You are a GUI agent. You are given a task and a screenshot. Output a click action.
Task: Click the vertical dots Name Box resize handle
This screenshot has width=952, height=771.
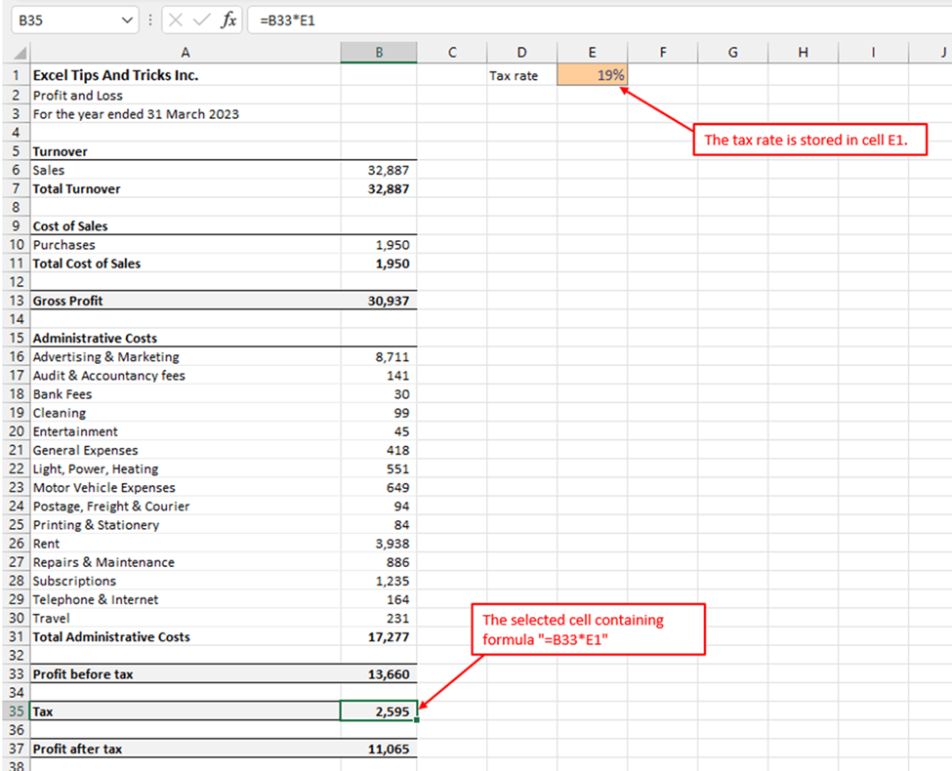coord(150,20)
